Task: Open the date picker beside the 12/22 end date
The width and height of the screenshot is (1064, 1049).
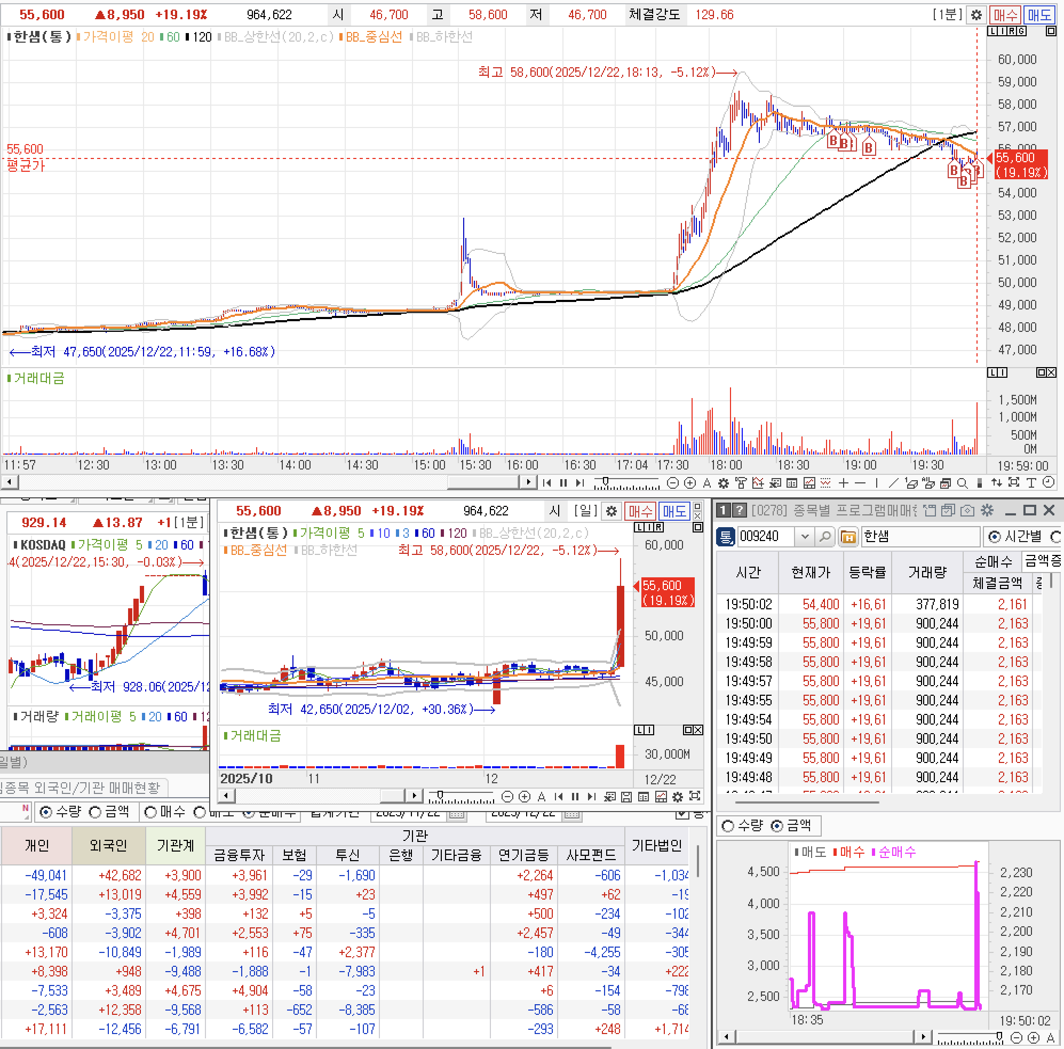Action: pos(571,814)
